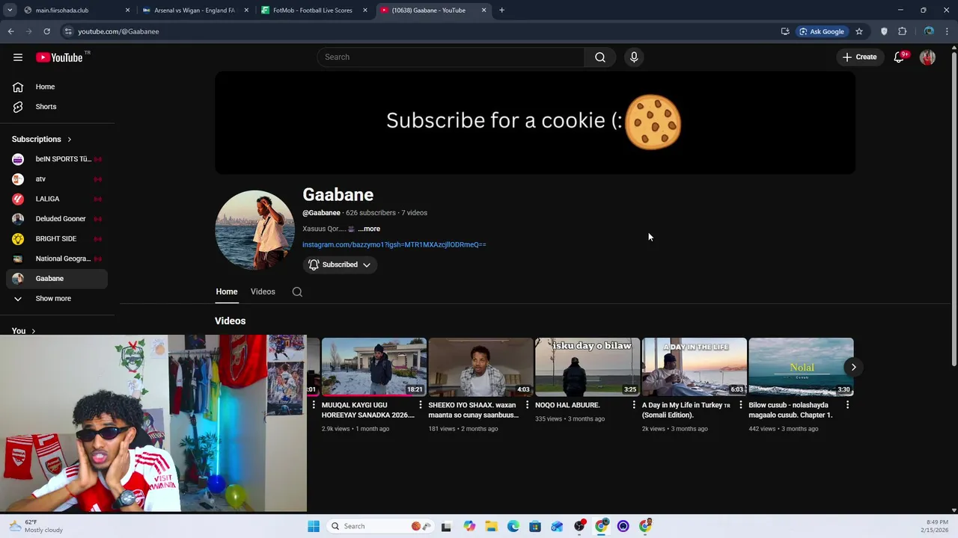Screen dimensions: 958x538
Task: Show next videos with right arrow
Action: click(853, 367)
